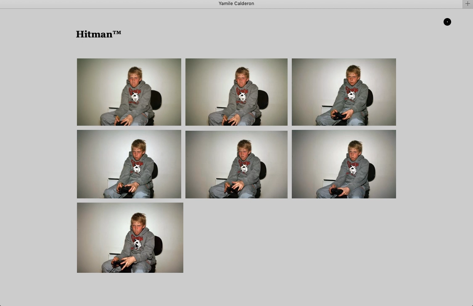View the right photo in the second row

(x=344, y=164)
